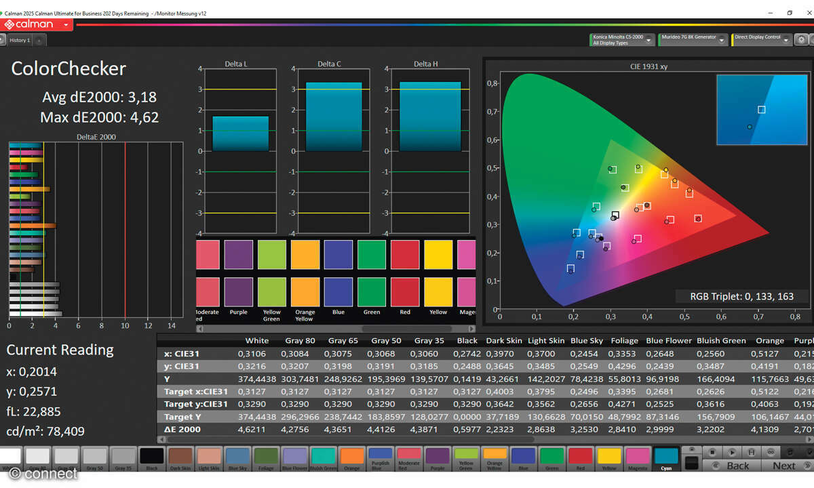Open the Direct Display Control dropdown

coord(763,40)
